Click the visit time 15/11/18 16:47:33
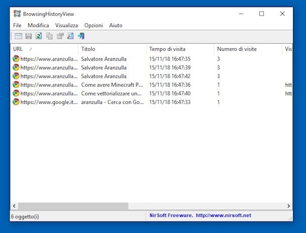The height and width of the screenshot is (233, 306). (170, 102)
